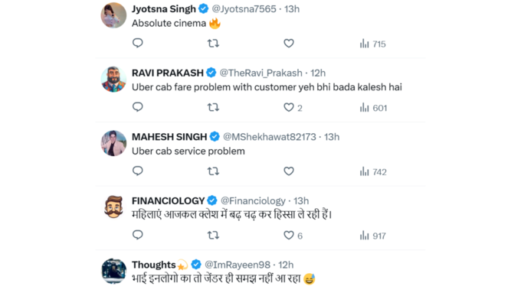Retweet MAHESH SINGH's tweet
Image resolution: width=521 pixels, height=293 pixels.
[213, 171]
